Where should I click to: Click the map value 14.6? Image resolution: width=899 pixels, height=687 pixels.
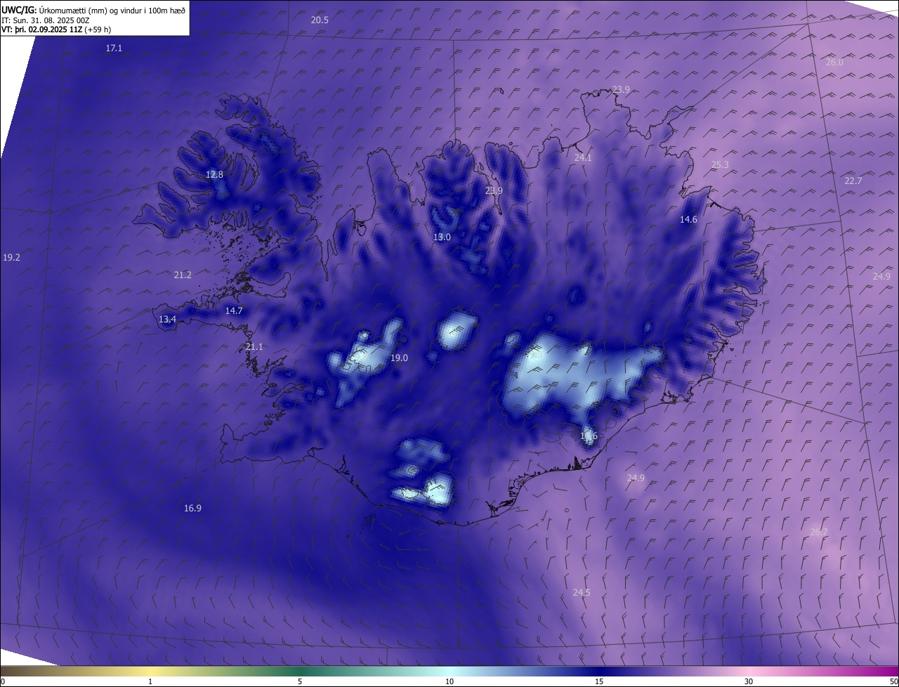tap(688, 220)
